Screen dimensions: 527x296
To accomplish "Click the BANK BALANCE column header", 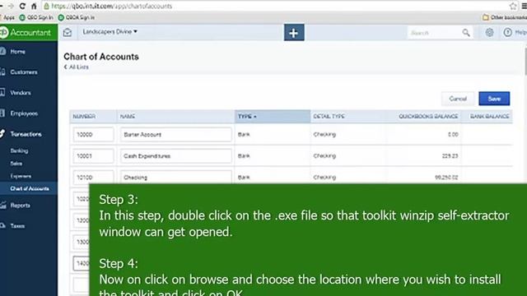I will coord(489,117).
